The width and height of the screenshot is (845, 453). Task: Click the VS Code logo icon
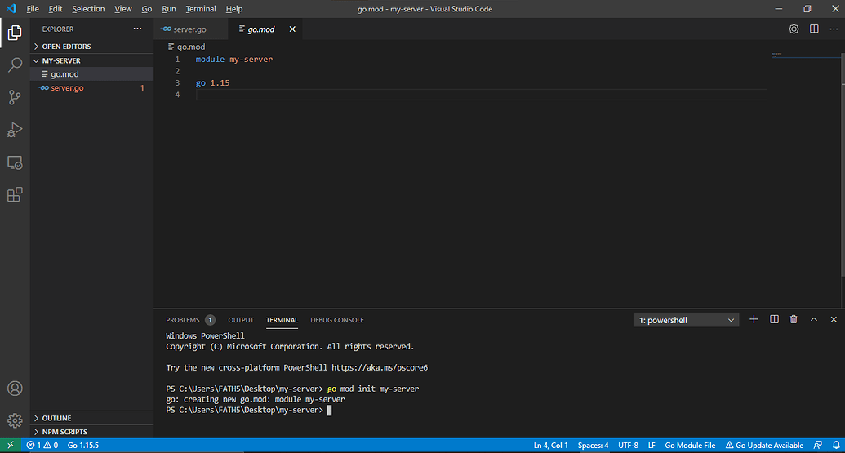tap(11, 9)
